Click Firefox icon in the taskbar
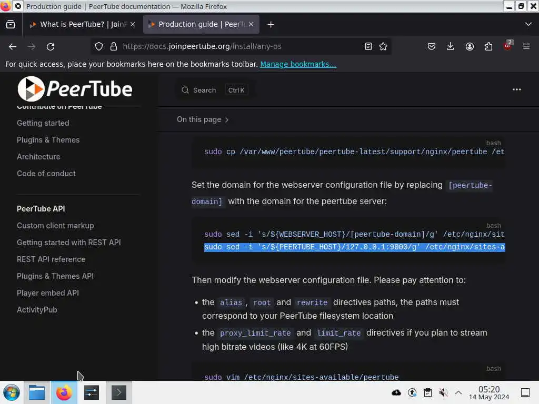This screenshot has height=404, width=539. (x=64, y=392)
